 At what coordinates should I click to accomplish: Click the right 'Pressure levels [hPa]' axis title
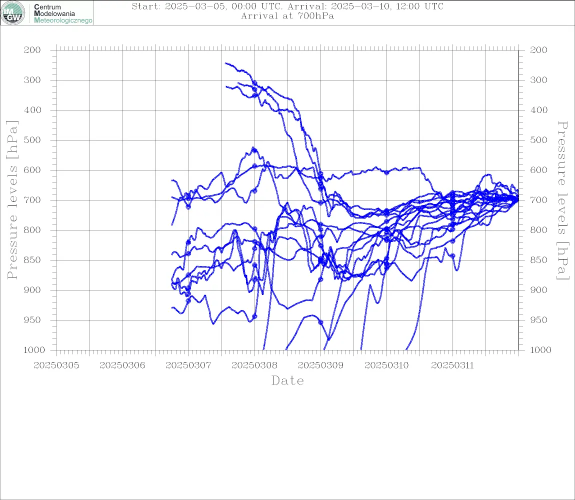563,200
